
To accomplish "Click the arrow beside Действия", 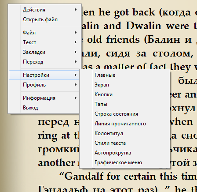I will 76,10.
